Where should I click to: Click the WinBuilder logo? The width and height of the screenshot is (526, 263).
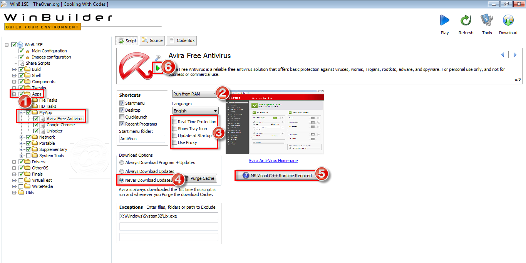(58, 22)
